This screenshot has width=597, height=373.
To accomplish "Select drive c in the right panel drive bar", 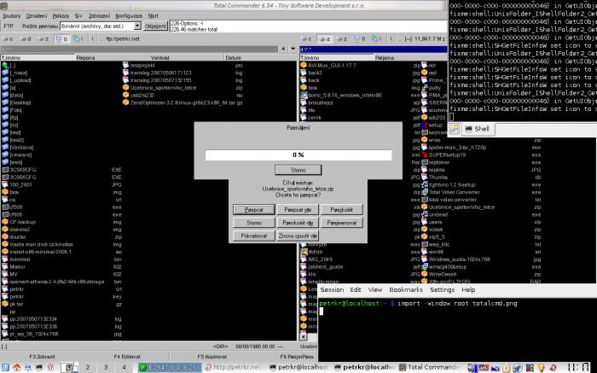I will [306, 39].
